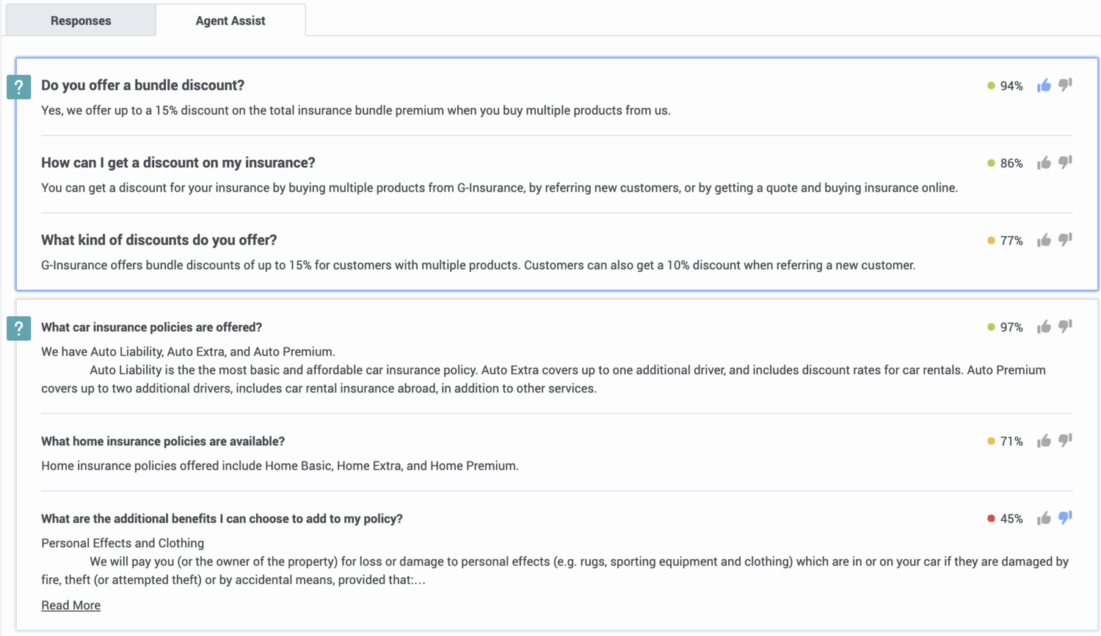
Task: Select the Agent Assist tab
Action: (230, 21)
